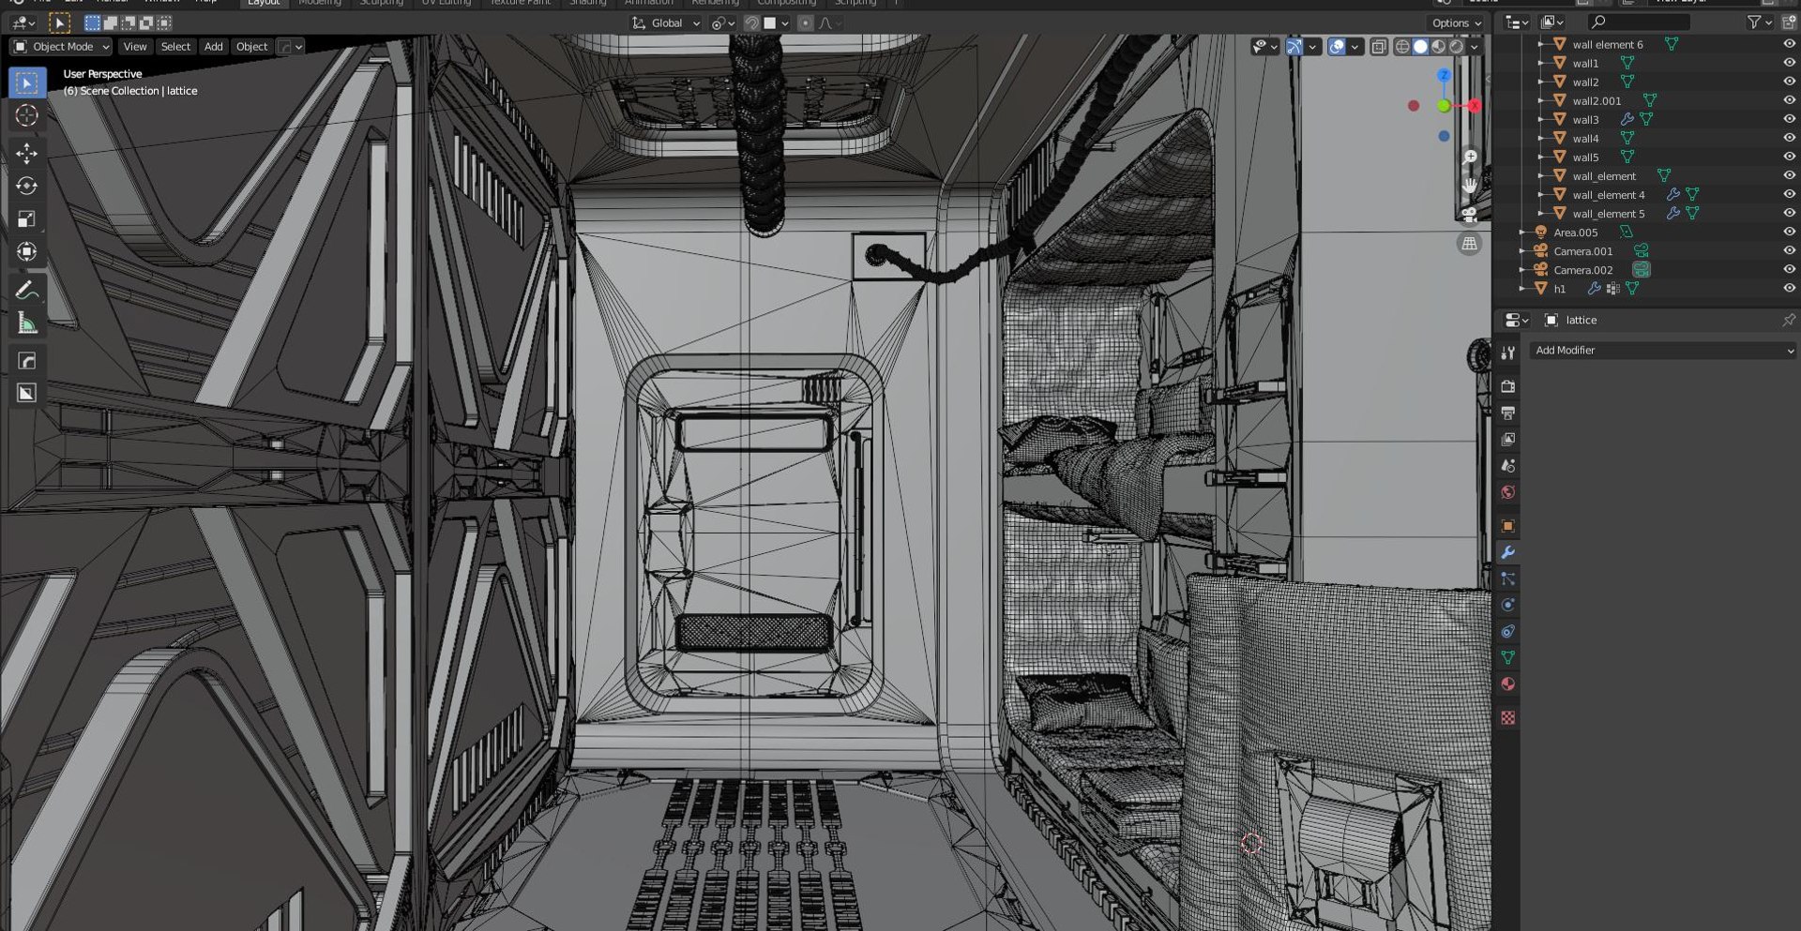
Task: Activate the 3D Cursor tool
Action: (26, 115)
